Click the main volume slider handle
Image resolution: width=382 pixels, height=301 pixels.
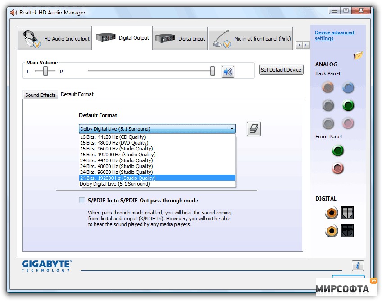pyautogui.click(x=213, y=71)
